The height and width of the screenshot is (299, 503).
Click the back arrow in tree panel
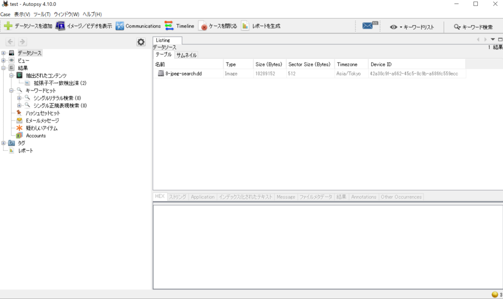[10, 42]
